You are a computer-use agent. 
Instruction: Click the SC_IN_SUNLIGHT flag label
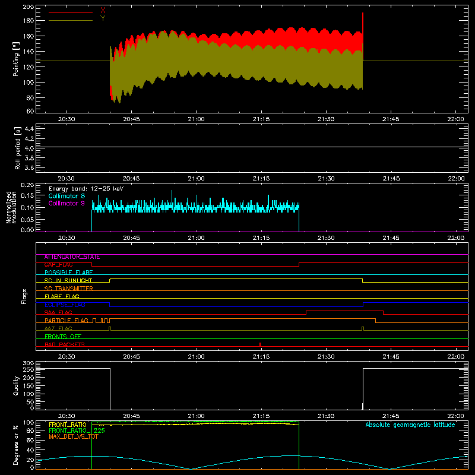pos(68,280)
